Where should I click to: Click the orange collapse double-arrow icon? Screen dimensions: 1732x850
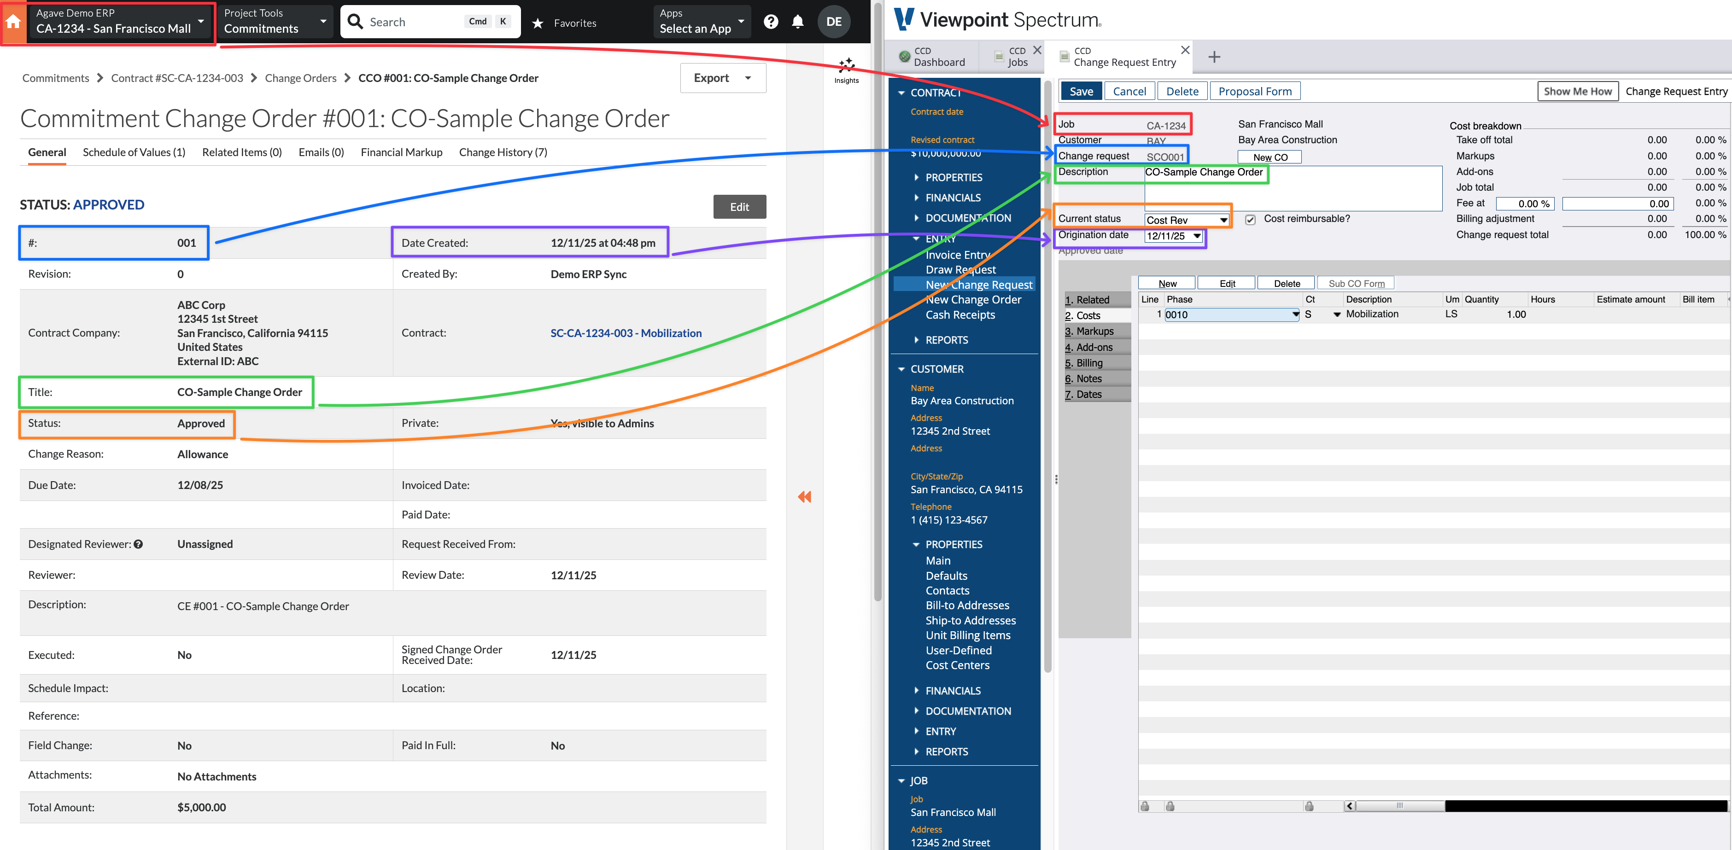(x=804, y=496)
